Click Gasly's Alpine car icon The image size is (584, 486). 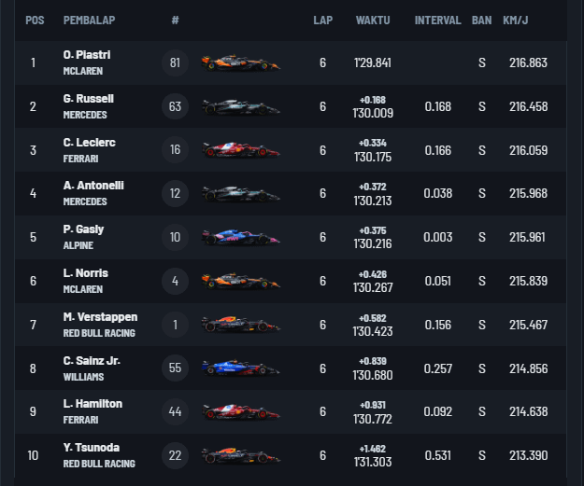pos(240,237)
